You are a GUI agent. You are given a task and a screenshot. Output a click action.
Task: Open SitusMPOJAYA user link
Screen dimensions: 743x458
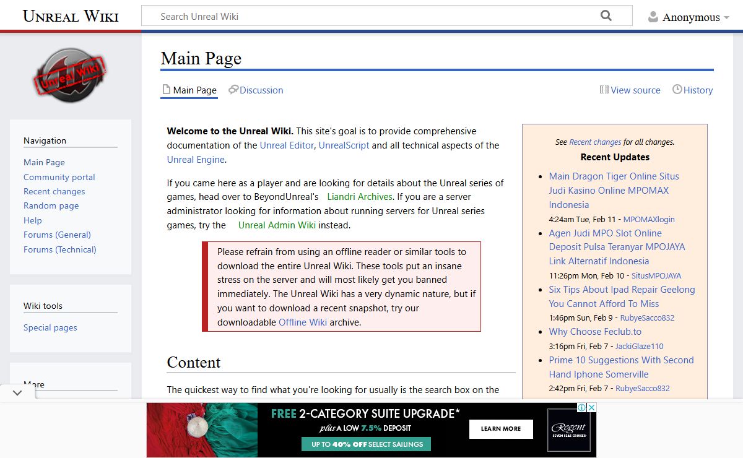click(656, 276)
